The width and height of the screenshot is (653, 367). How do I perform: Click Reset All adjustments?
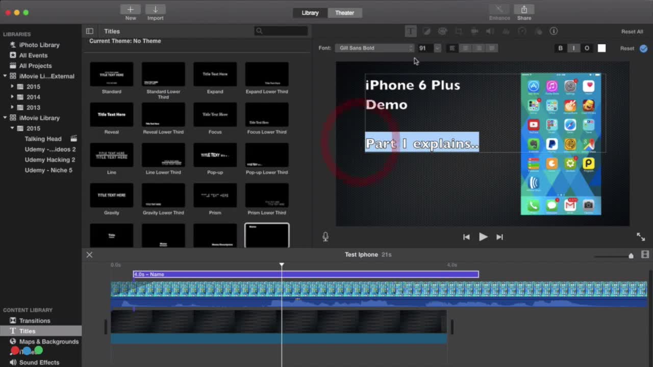click(632, 32)
